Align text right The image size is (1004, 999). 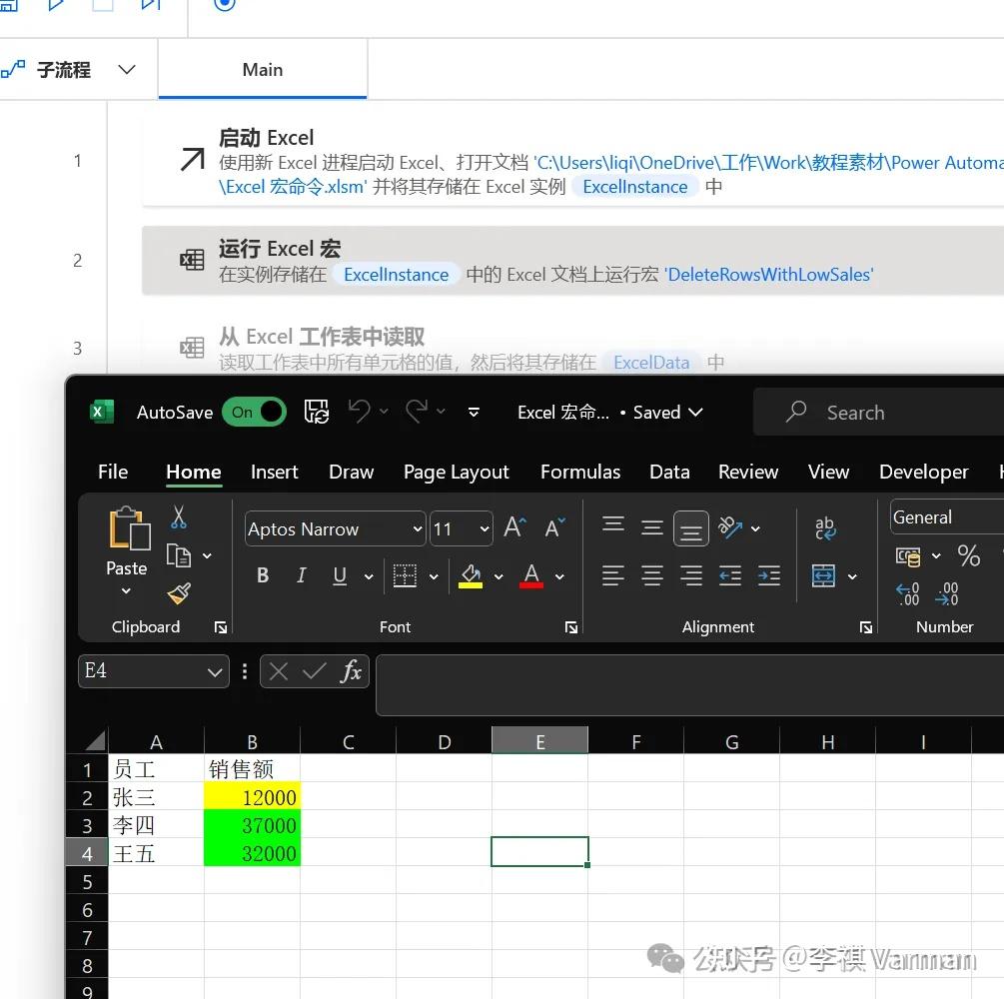691,575
